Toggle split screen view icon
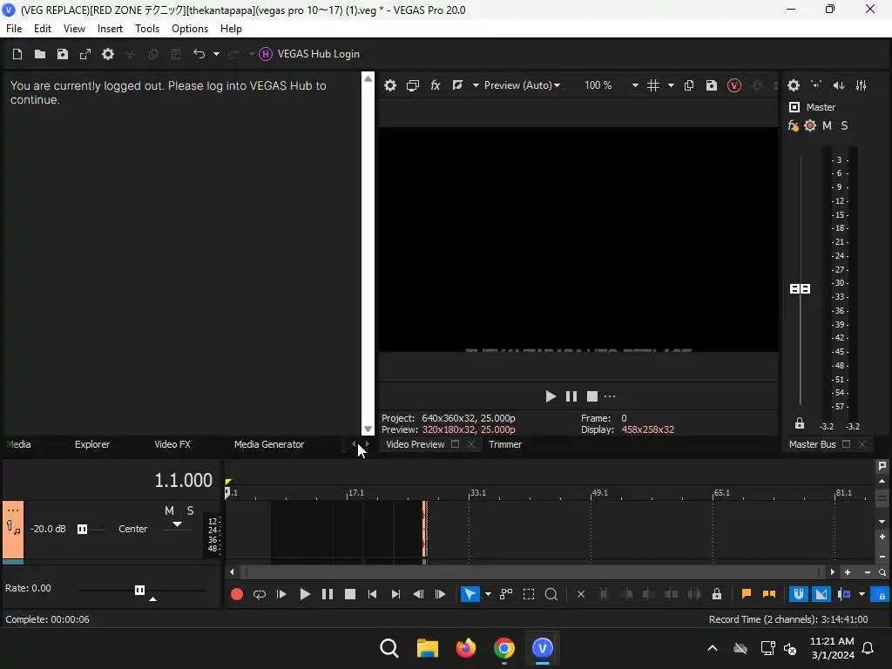The height and width of the screenshot is (669, 892). pyautogui.click(x=457, y=85)
